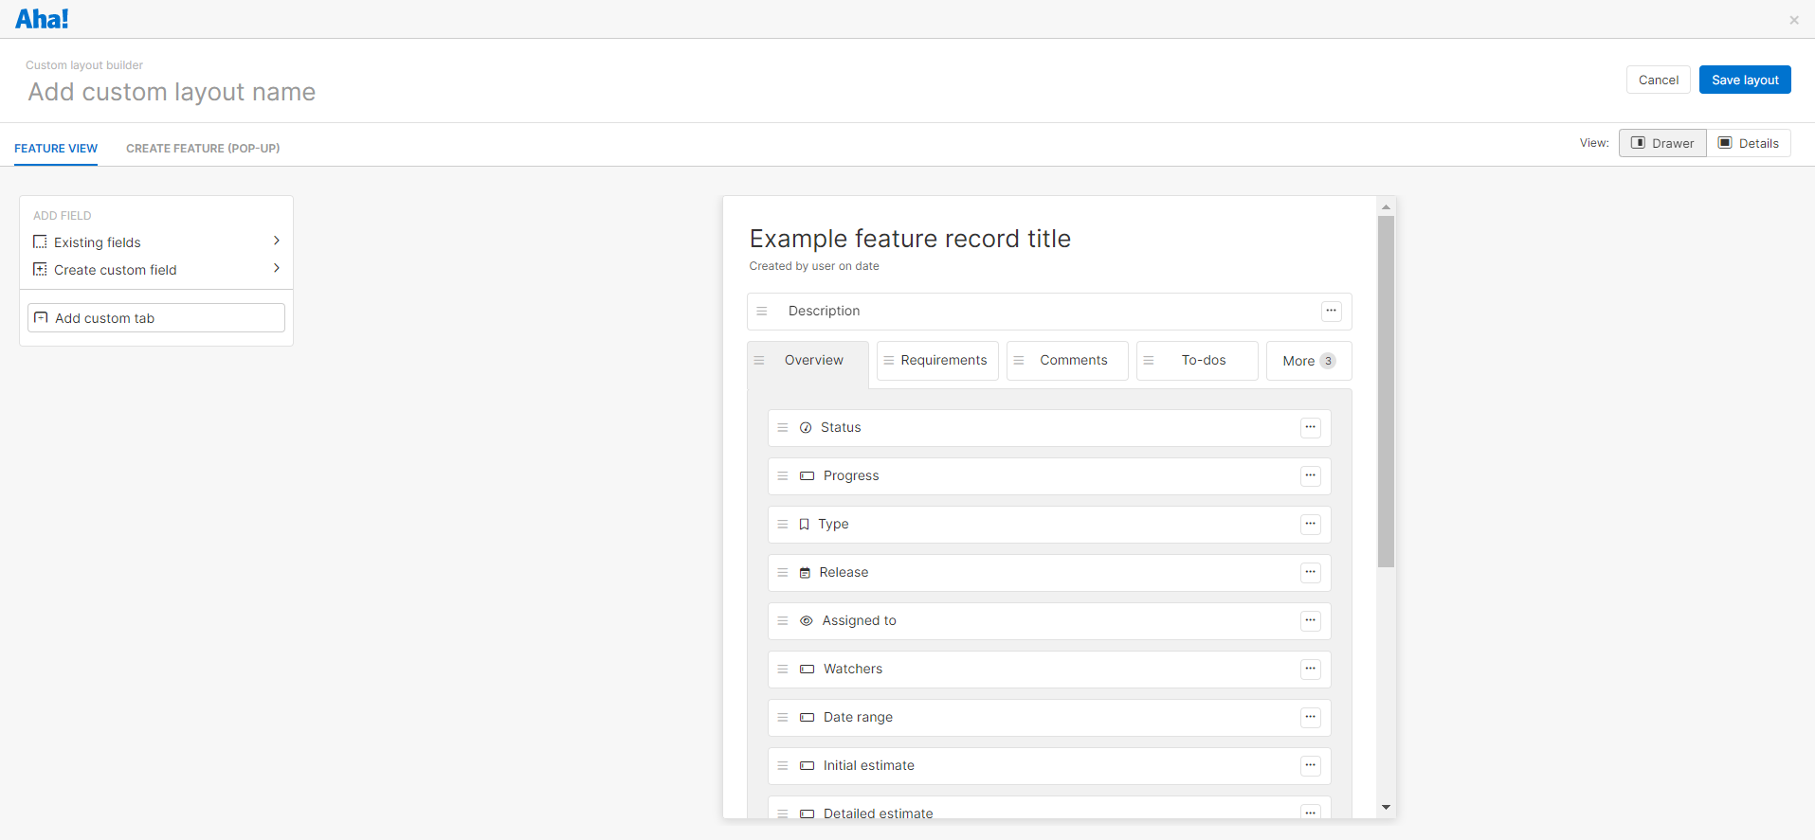Click the Cancel button
Viewport: 1815px width, 840px height.
(x=1658, y=80)
